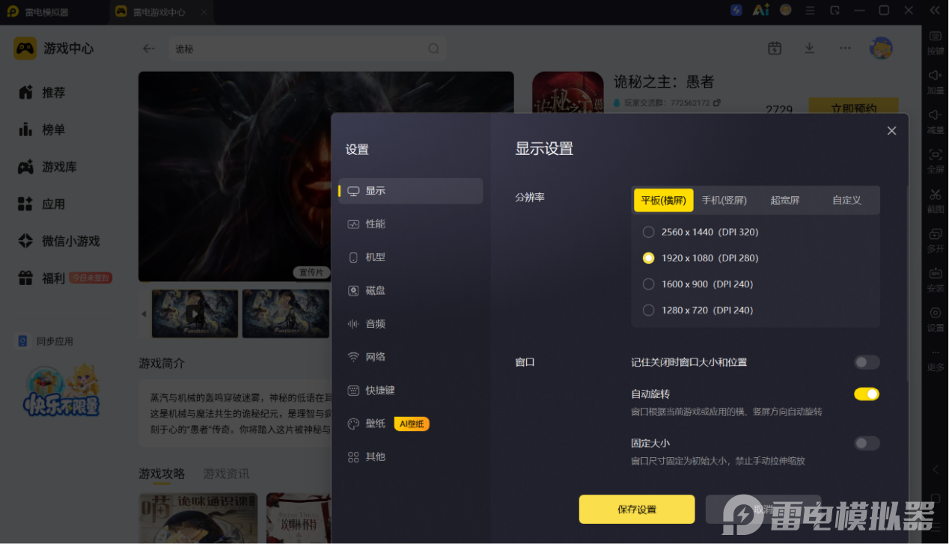Open 设置 gear in right toolbar
Viewport: 949px width, 544px height.
(x=936, y=319)
